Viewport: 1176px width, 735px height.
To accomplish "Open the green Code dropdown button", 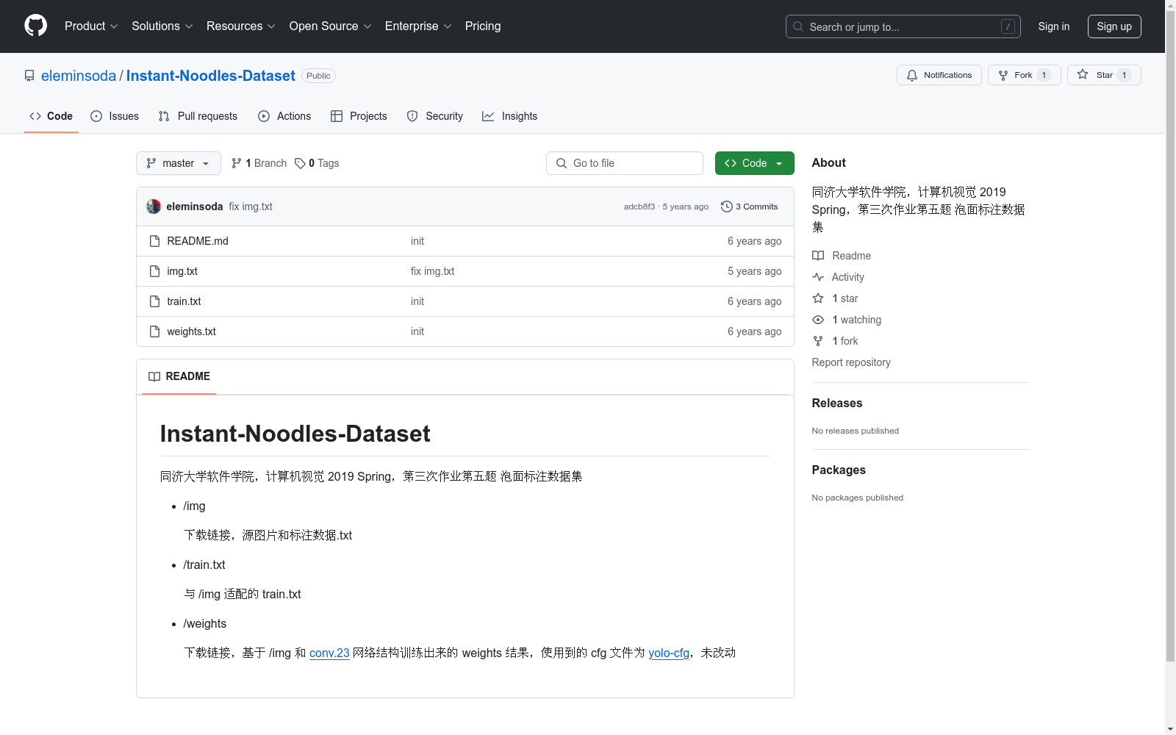I will (x=755, y=163).
